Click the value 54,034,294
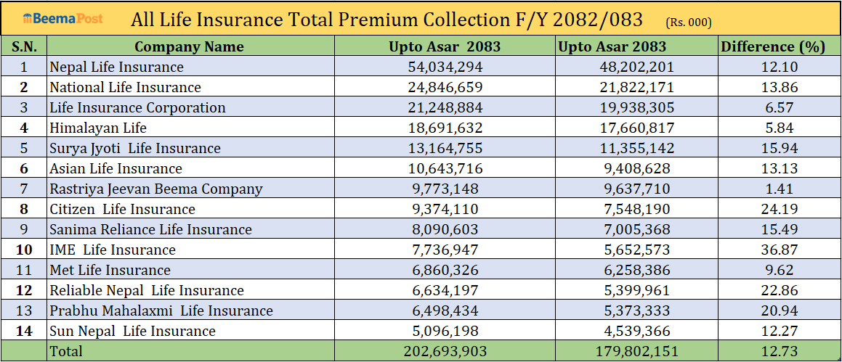This screenshot has height=362, width=842. (445, 67)
